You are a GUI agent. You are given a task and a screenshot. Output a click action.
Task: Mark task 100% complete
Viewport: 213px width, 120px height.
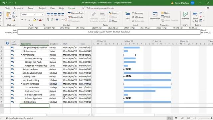(x=63, y=14)
